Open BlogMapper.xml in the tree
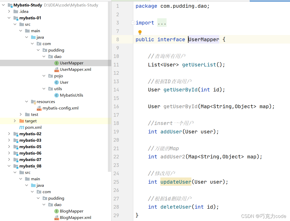290x221 pixels. 75,218
